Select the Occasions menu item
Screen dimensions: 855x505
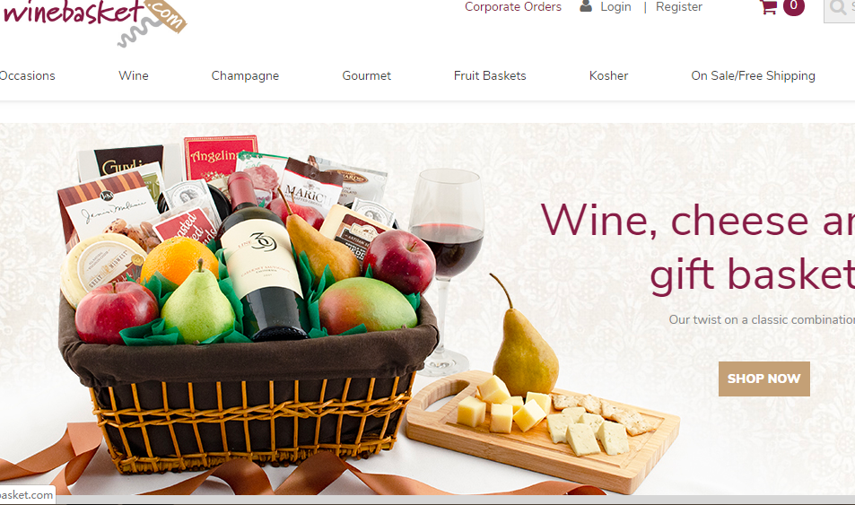[27, 76]
